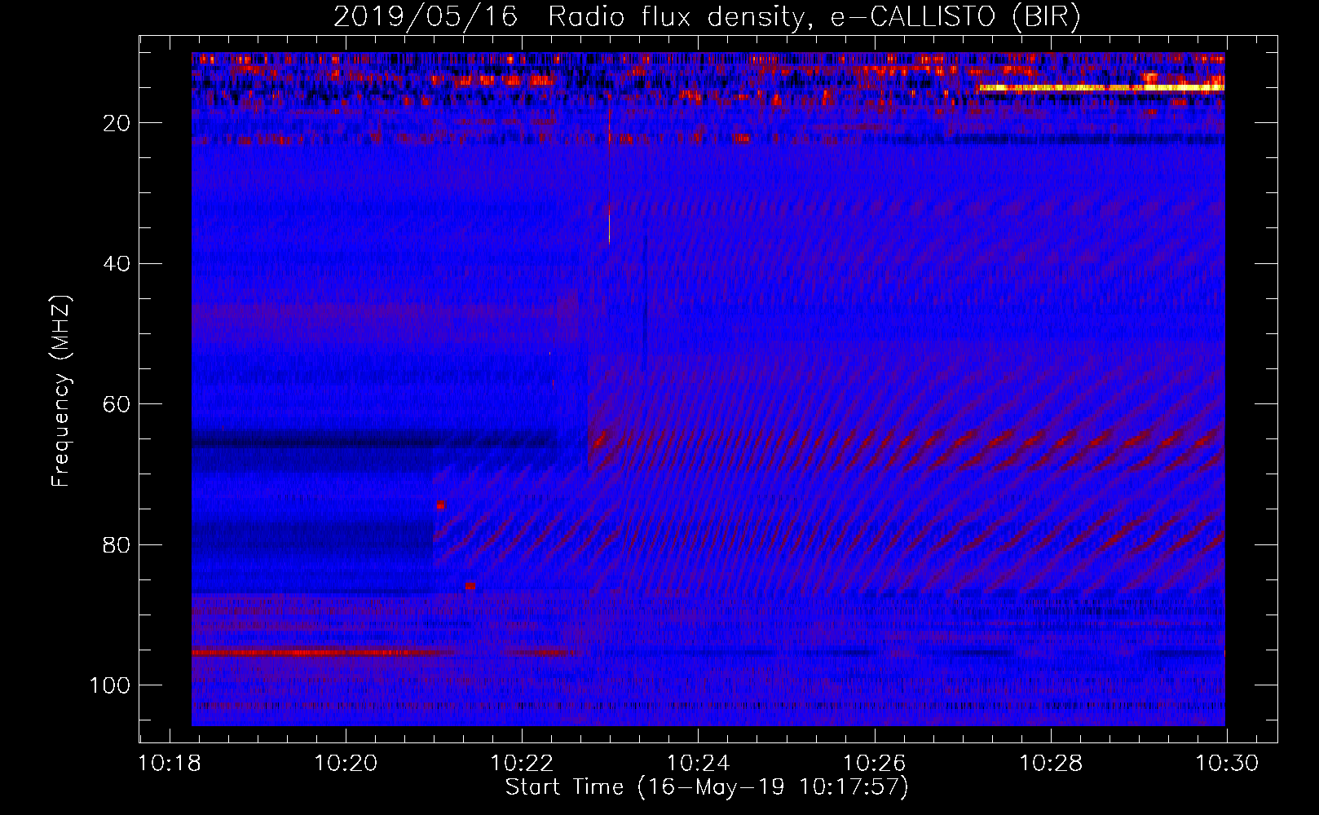The image size is (1319, 815).
Task: Click the 10:24 time tick label
Action: pyautogui.click(x=698, y=764)
